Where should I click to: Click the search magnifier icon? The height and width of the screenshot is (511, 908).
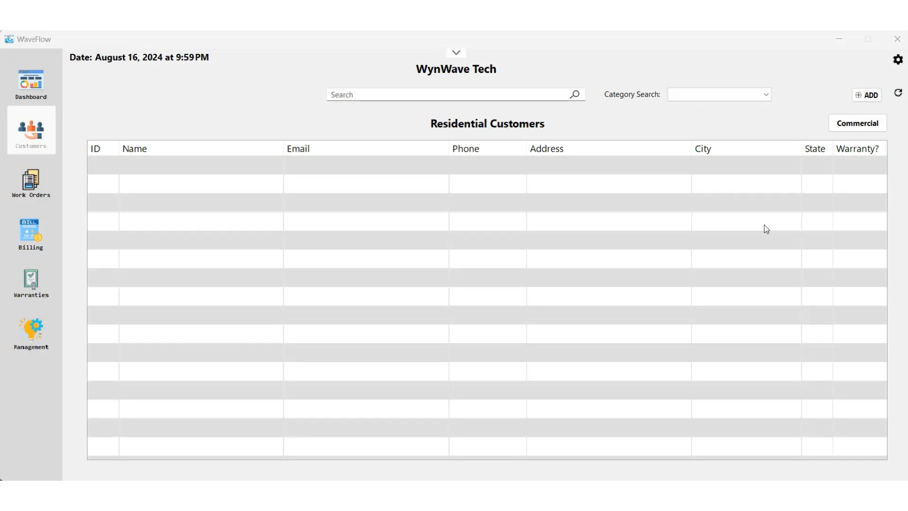575,94
